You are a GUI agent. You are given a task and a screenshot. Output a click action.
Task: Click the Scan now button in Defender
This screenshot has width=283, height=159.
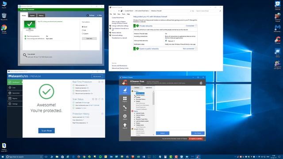click(89, 38)
